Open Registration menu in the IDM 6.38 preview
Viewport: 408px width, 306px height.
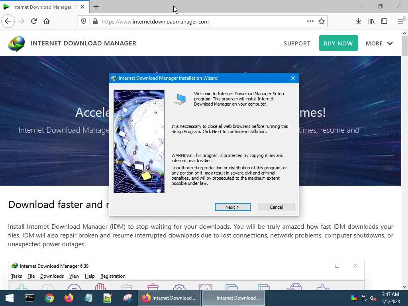click(113, 276)
